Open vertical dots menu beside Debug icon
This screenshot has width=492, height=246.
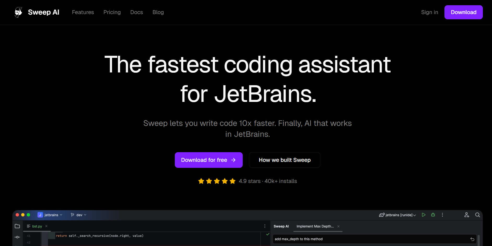(442, 215)
